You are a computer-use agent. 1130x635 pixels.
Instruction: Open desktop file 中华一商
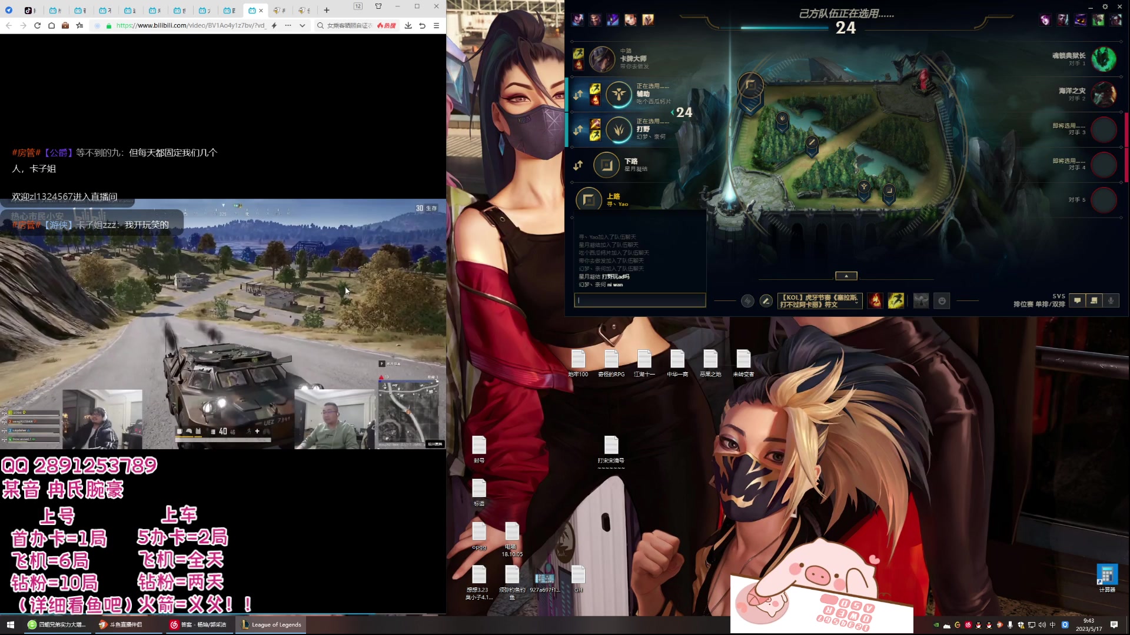(677, 363)
